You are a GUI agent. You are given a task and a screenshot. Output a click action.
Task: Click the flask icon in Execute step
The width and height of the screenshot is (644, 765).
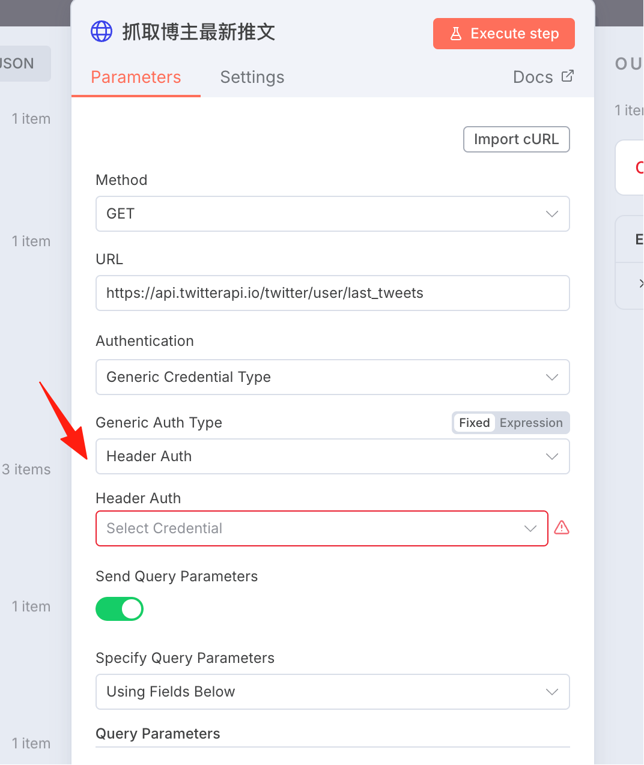point(456,34)
